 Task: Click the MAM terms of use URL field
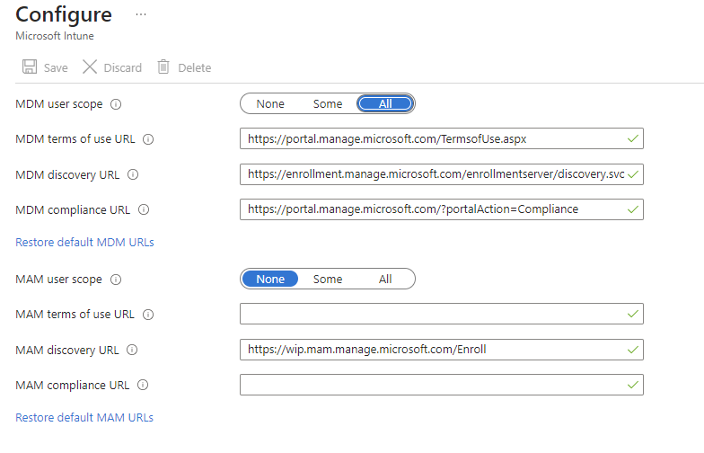tap(431, 315)
